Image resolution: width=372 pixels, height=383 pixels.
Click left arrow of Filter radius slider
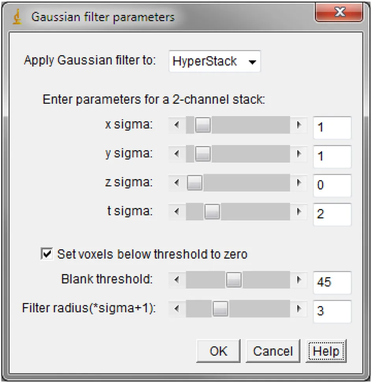tap(177, 309)
